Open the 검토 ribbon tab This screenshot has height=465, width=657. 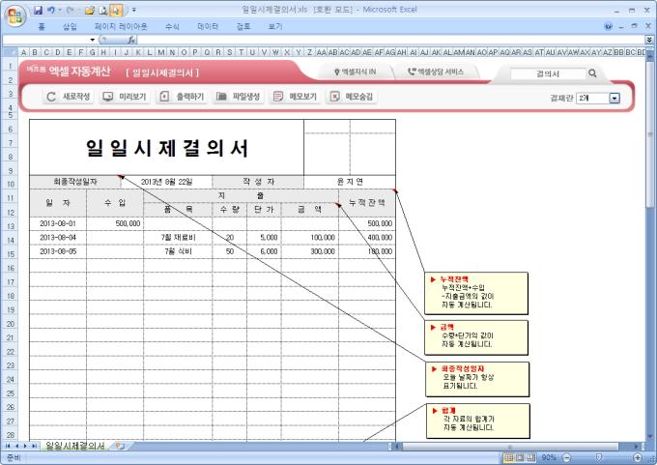(x=243, y=26)
